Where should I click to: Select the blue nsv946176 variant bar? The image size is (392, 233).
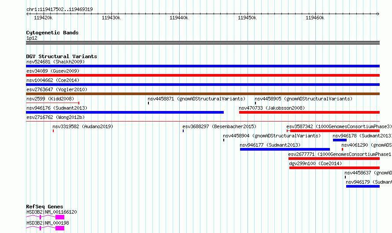point(125,112)
